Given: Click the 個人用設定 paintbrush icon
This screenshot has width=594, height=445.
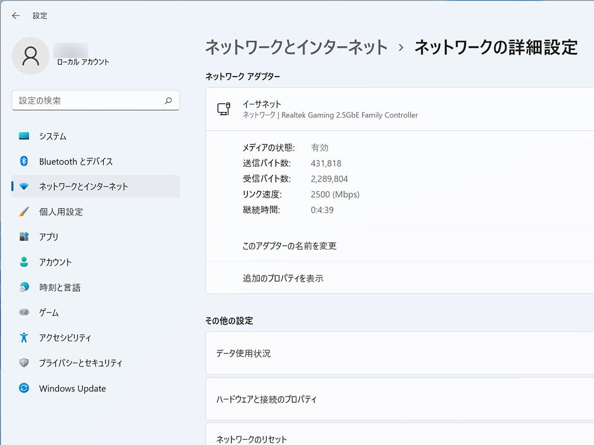Looking at the screenshot, I should 24,212.
